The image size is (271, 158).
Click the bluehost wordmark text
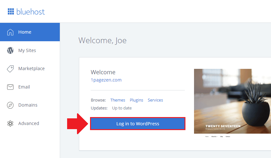pos(31,12)
